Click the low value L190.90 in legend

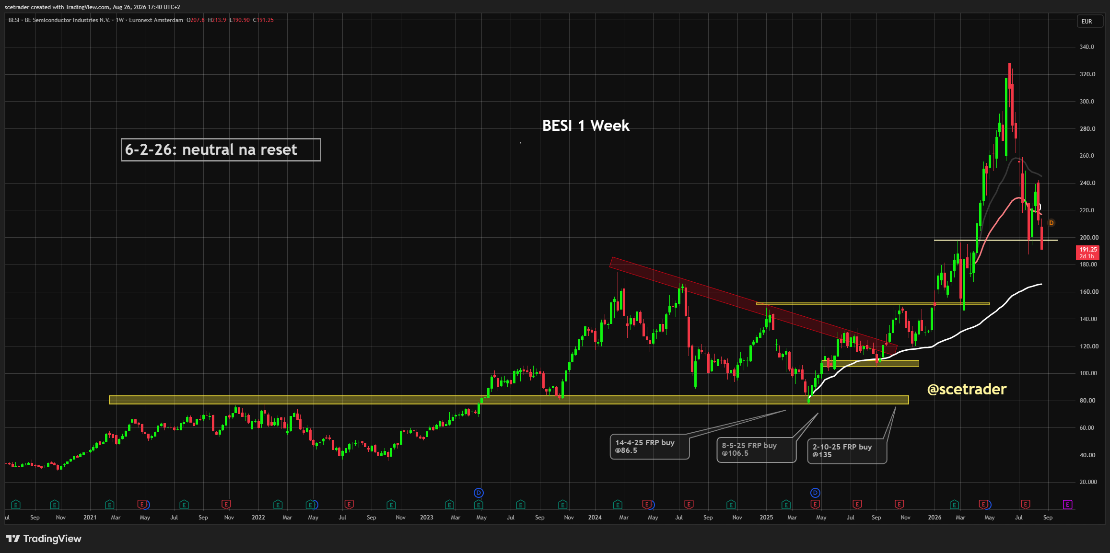pyautogui.click(x=240, y=20)
